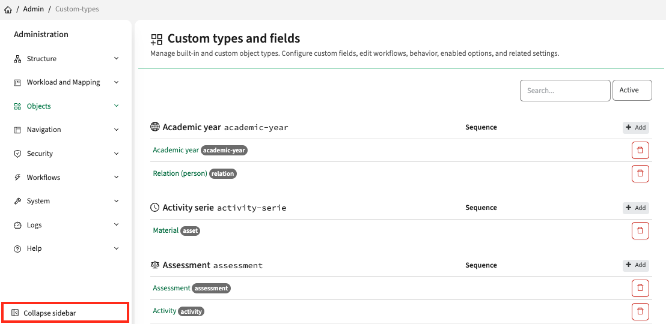Click the Workflows lightning icon

click(17, 178)
